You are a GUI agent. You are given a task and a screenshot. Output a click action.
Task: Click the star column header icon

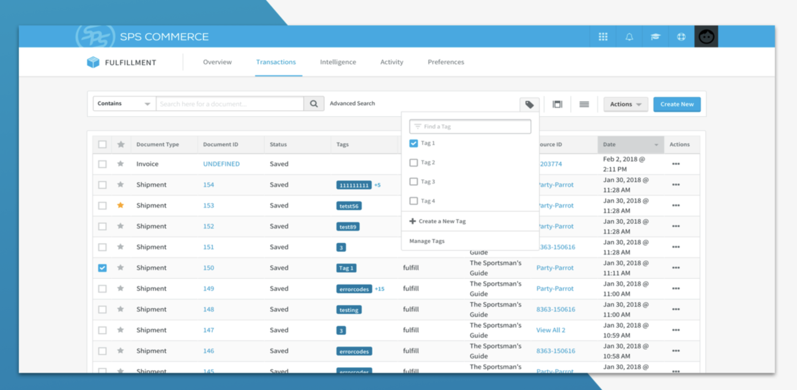[121, 144]
